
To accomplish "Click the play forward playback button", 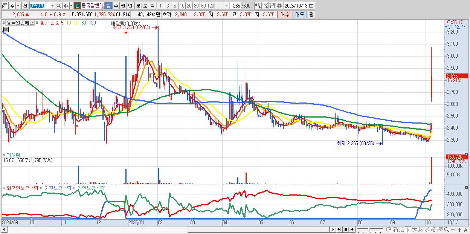I will (333, 230).
